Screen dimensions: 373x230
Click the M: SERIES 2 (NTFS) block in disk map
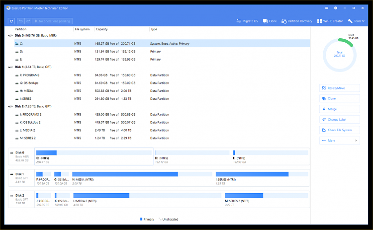[x=267, y=200]
